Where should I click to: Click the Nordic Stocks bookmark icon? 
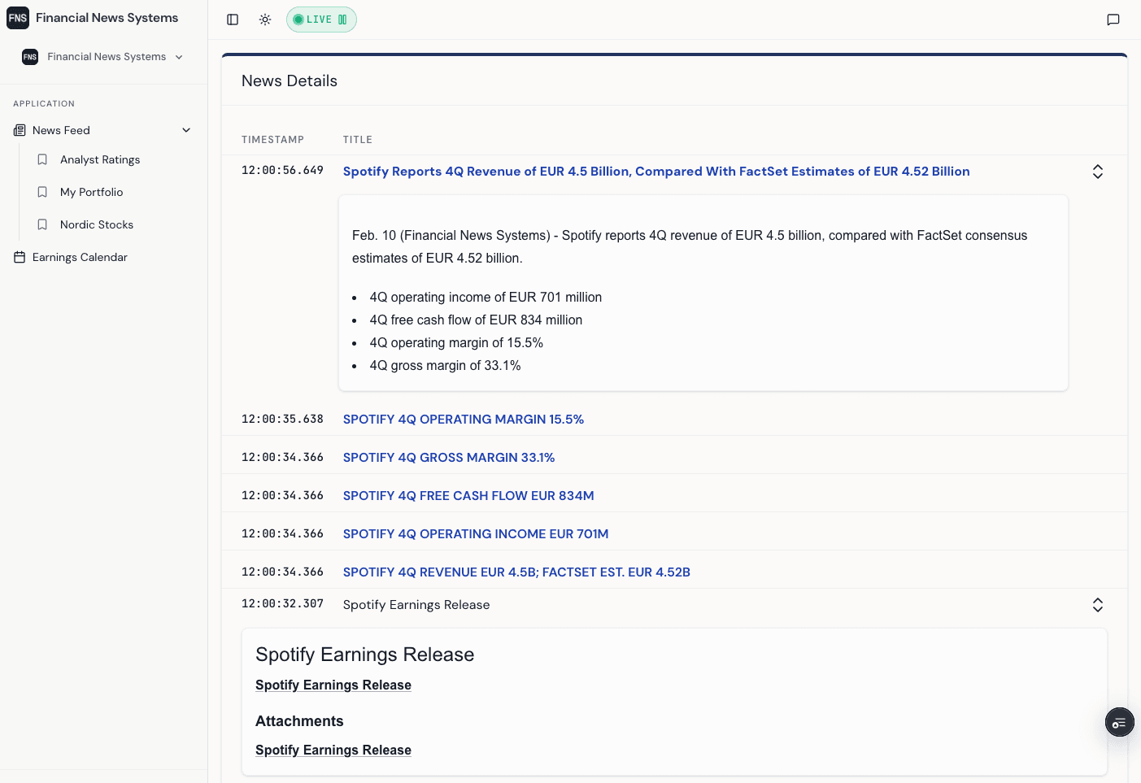tap(42, 224)
